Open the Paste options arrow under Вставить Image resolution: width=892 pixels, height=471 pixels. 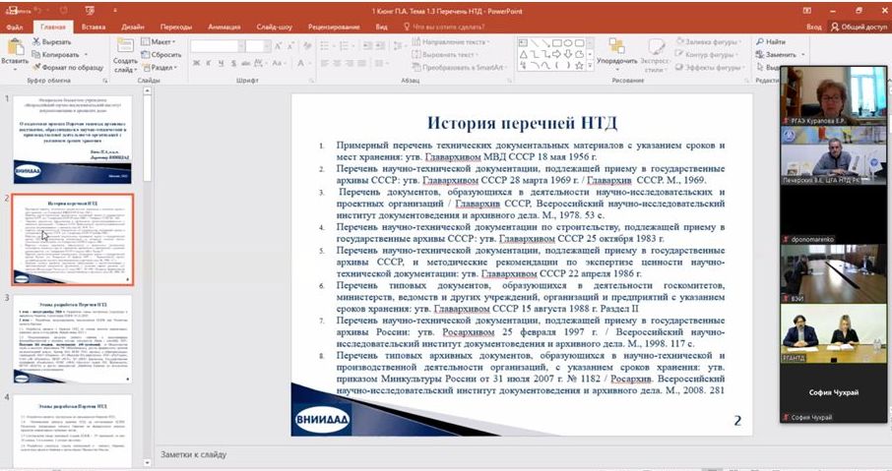coord(15,69)
